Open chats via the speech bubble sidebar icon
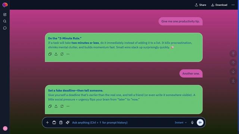 [x=5, y=28]
